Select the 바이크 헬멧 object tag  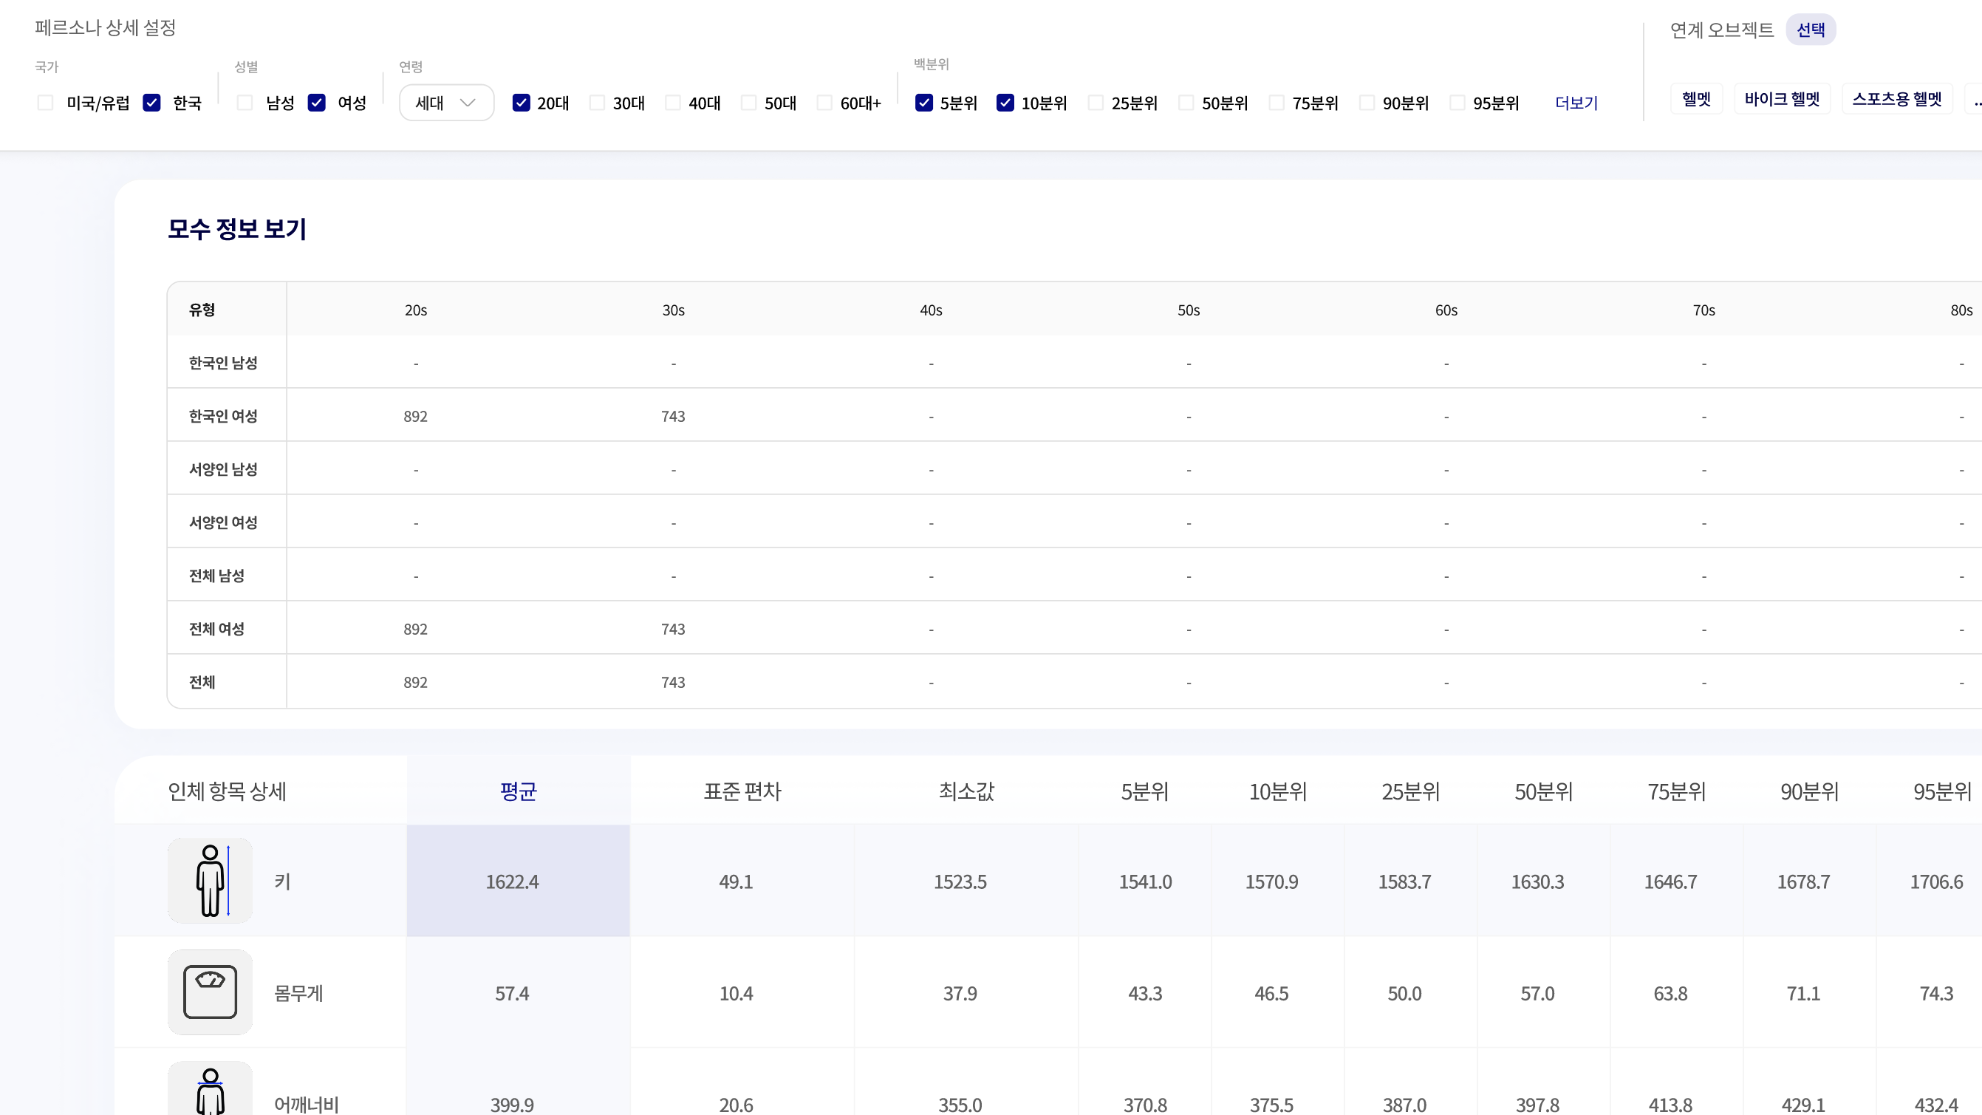point(1781,99)
